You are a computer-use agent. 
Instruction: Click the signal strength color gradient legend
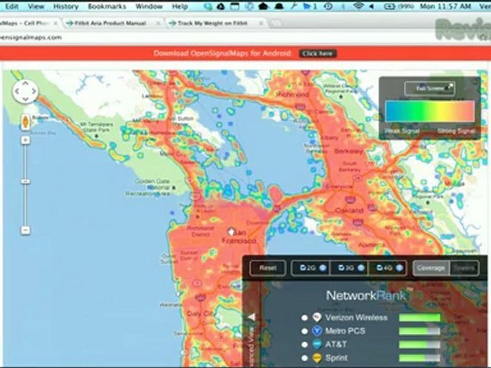(430, 111)
